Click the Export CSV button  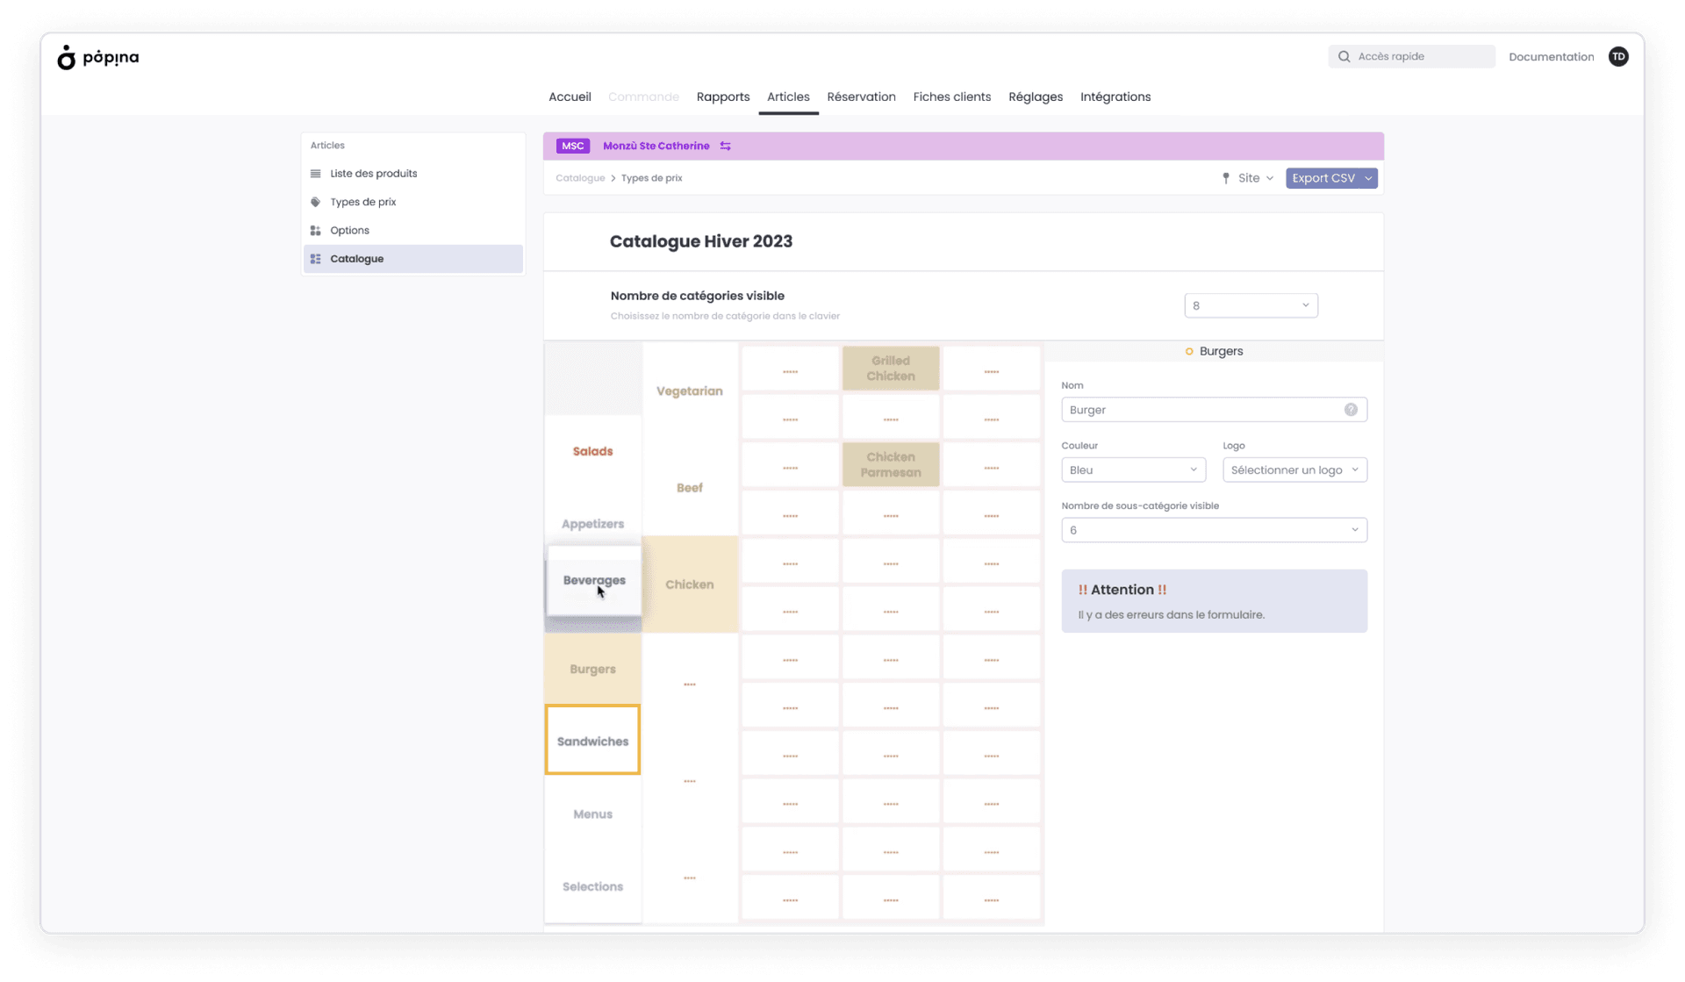click(1323, 178)
